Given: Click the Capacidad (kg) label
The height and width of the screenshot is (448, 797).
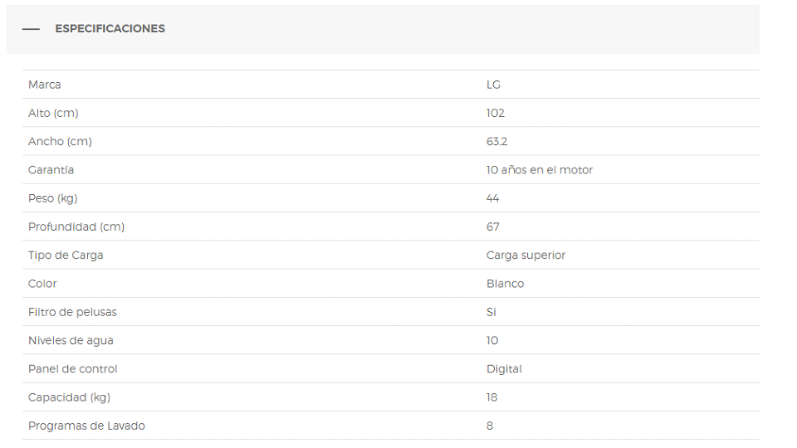Looking at the screenshot, I should pyautogui.click(x=69, y=397).
